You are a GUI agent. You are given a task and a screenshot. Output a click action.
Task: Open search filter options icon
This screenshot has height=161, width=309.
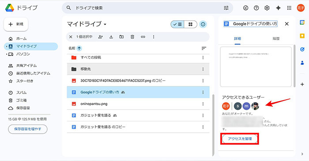(x=226, y=8)
